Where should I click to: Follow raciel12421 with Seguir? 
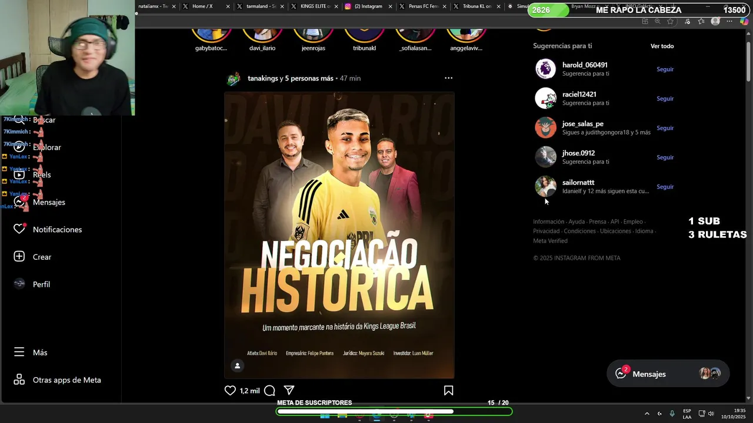(665, 99)
